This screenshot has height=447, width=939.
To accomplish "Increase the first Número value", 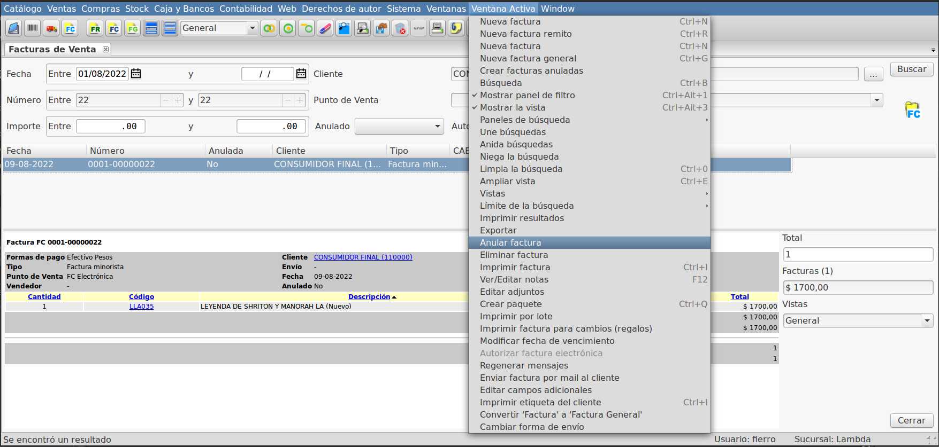I will [x=178, y=100].
